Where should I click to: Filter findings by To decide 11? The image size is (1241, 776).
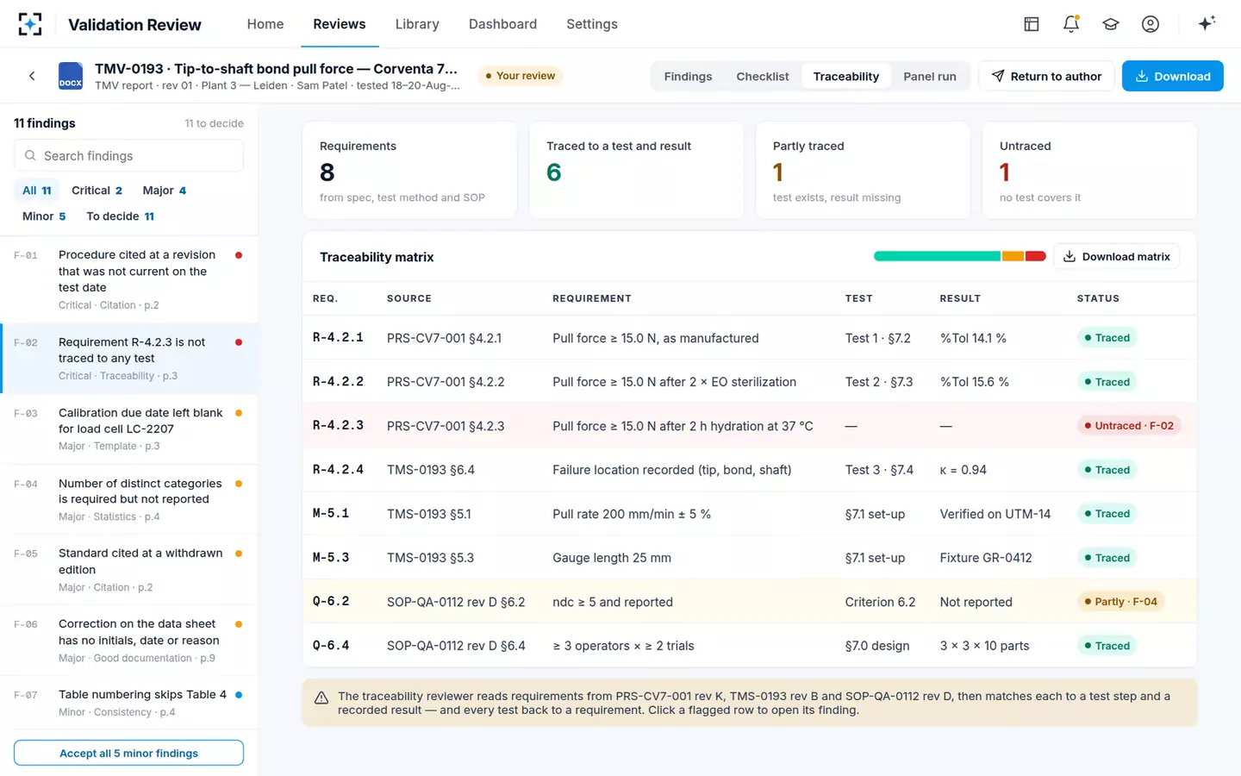coord(121,216)
